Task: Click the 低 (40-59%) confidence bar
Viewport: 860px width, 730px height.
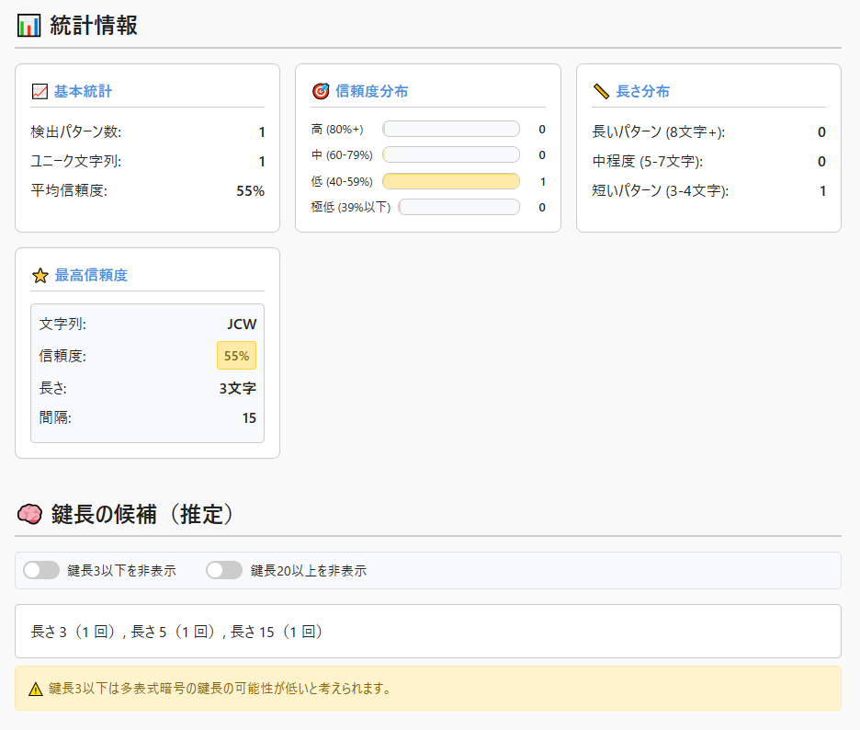Action: pyautogui.click(x=451, y=181)
